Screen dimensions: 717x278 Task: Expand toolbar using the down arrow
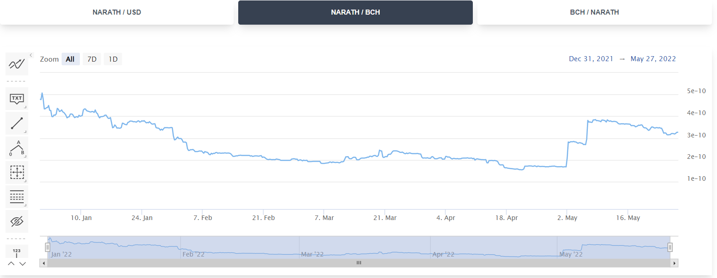click(x=23, y=264)
